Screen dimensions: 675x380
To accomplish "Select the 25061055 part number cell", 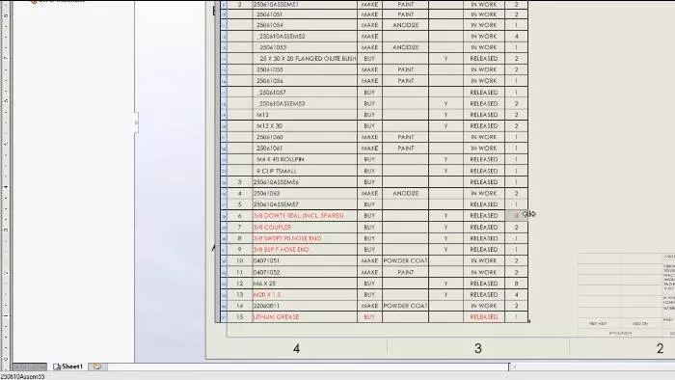I will [x=305, y=69].
